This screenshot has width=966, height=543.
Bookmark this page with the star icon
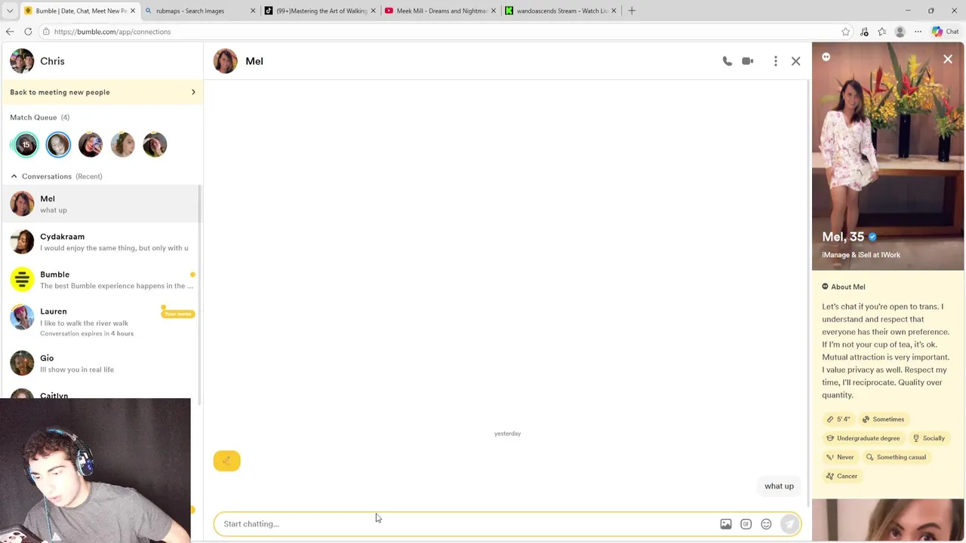pos(845,32)
